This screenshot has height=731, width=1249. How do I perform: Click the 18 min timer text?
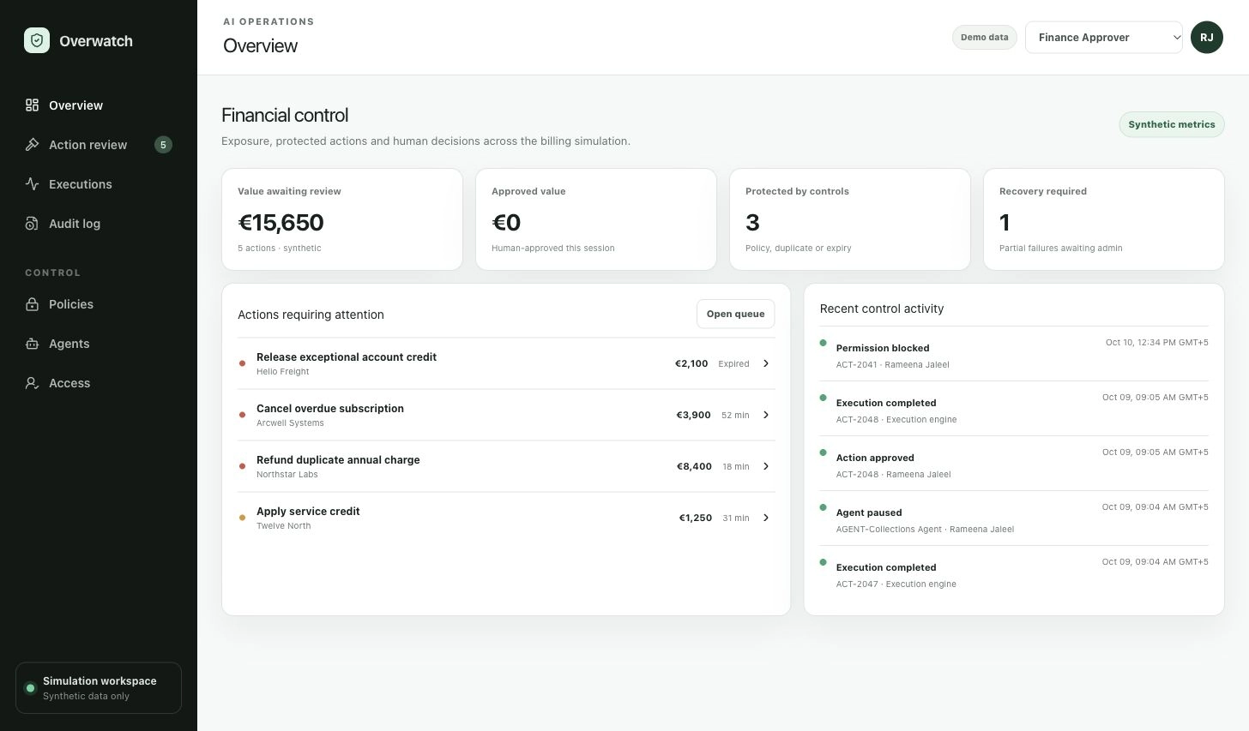pyautogui.click(x=736, y=466)
